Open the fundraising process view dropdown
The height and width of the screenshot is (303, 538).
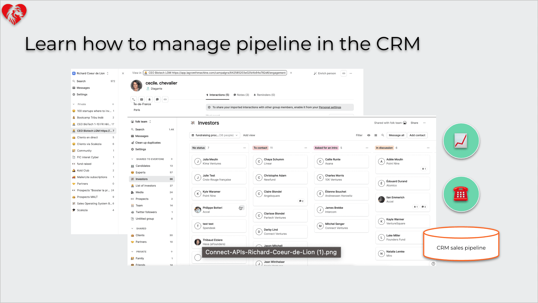tap(215, 135)
